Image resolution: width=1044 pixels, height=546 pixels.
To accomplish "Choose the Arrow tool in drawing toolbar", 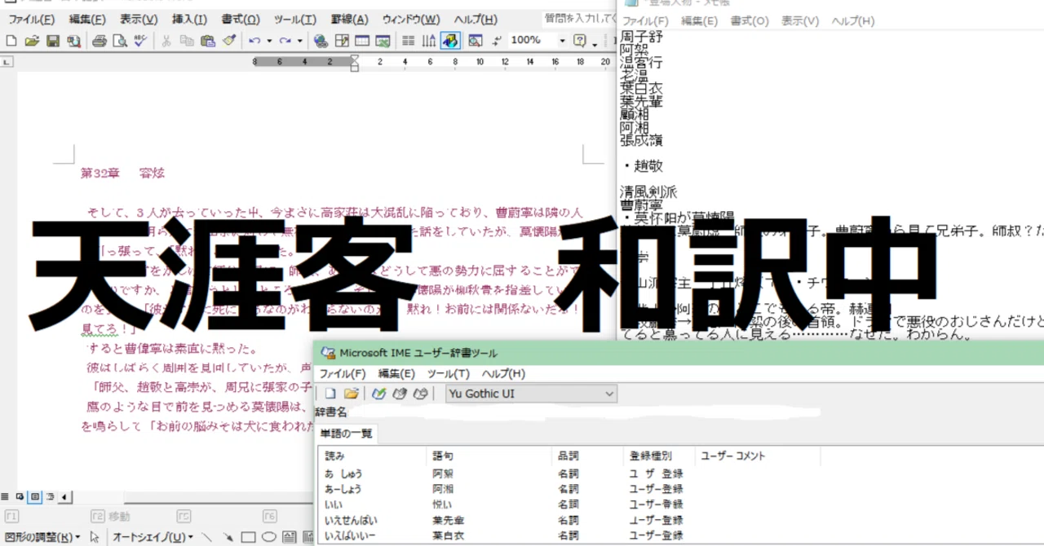I will coord(228,537).
